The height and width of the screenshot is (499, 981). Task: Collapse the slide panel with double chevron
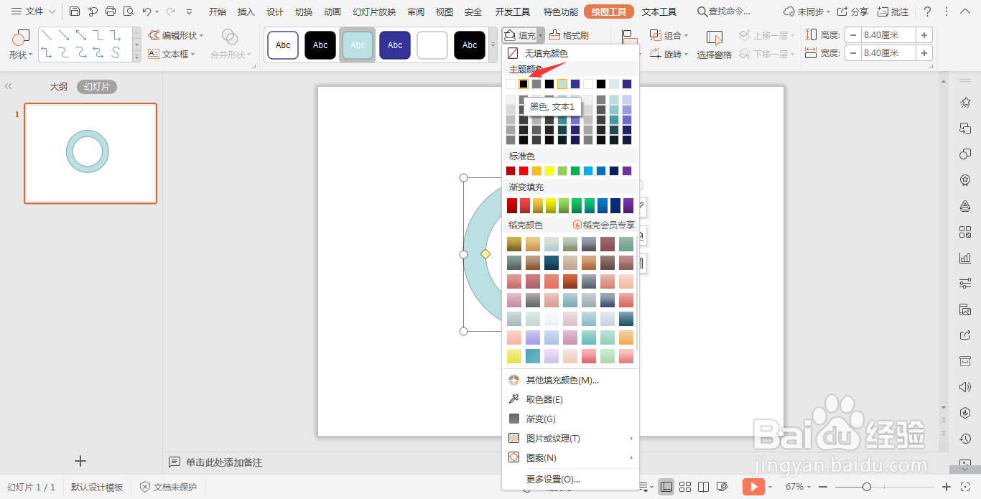pyautogui.click(x=9, y=86)
